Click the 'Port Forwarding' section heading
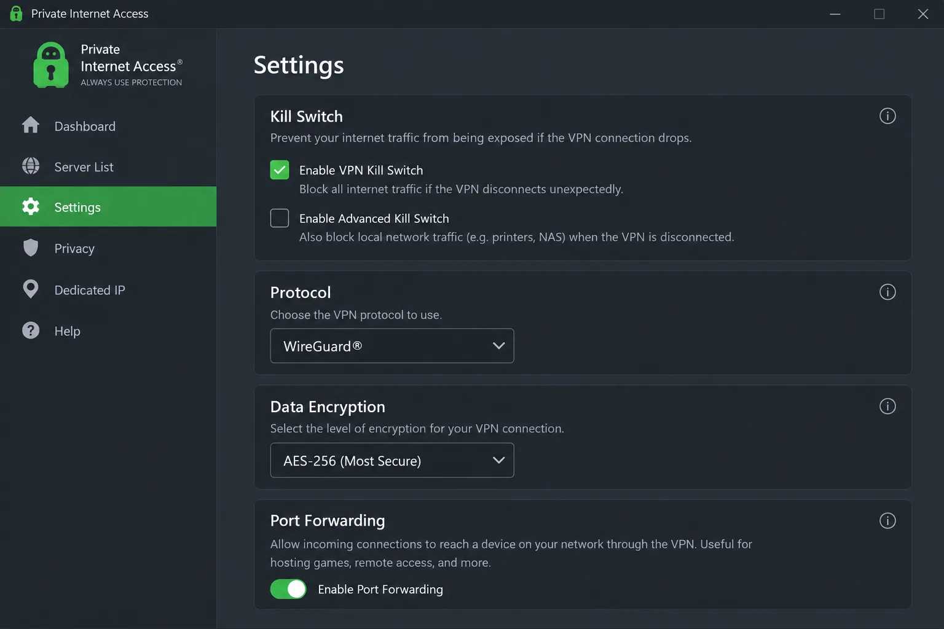The height and width of the screenshot is (629, 944). click(328, 521)
